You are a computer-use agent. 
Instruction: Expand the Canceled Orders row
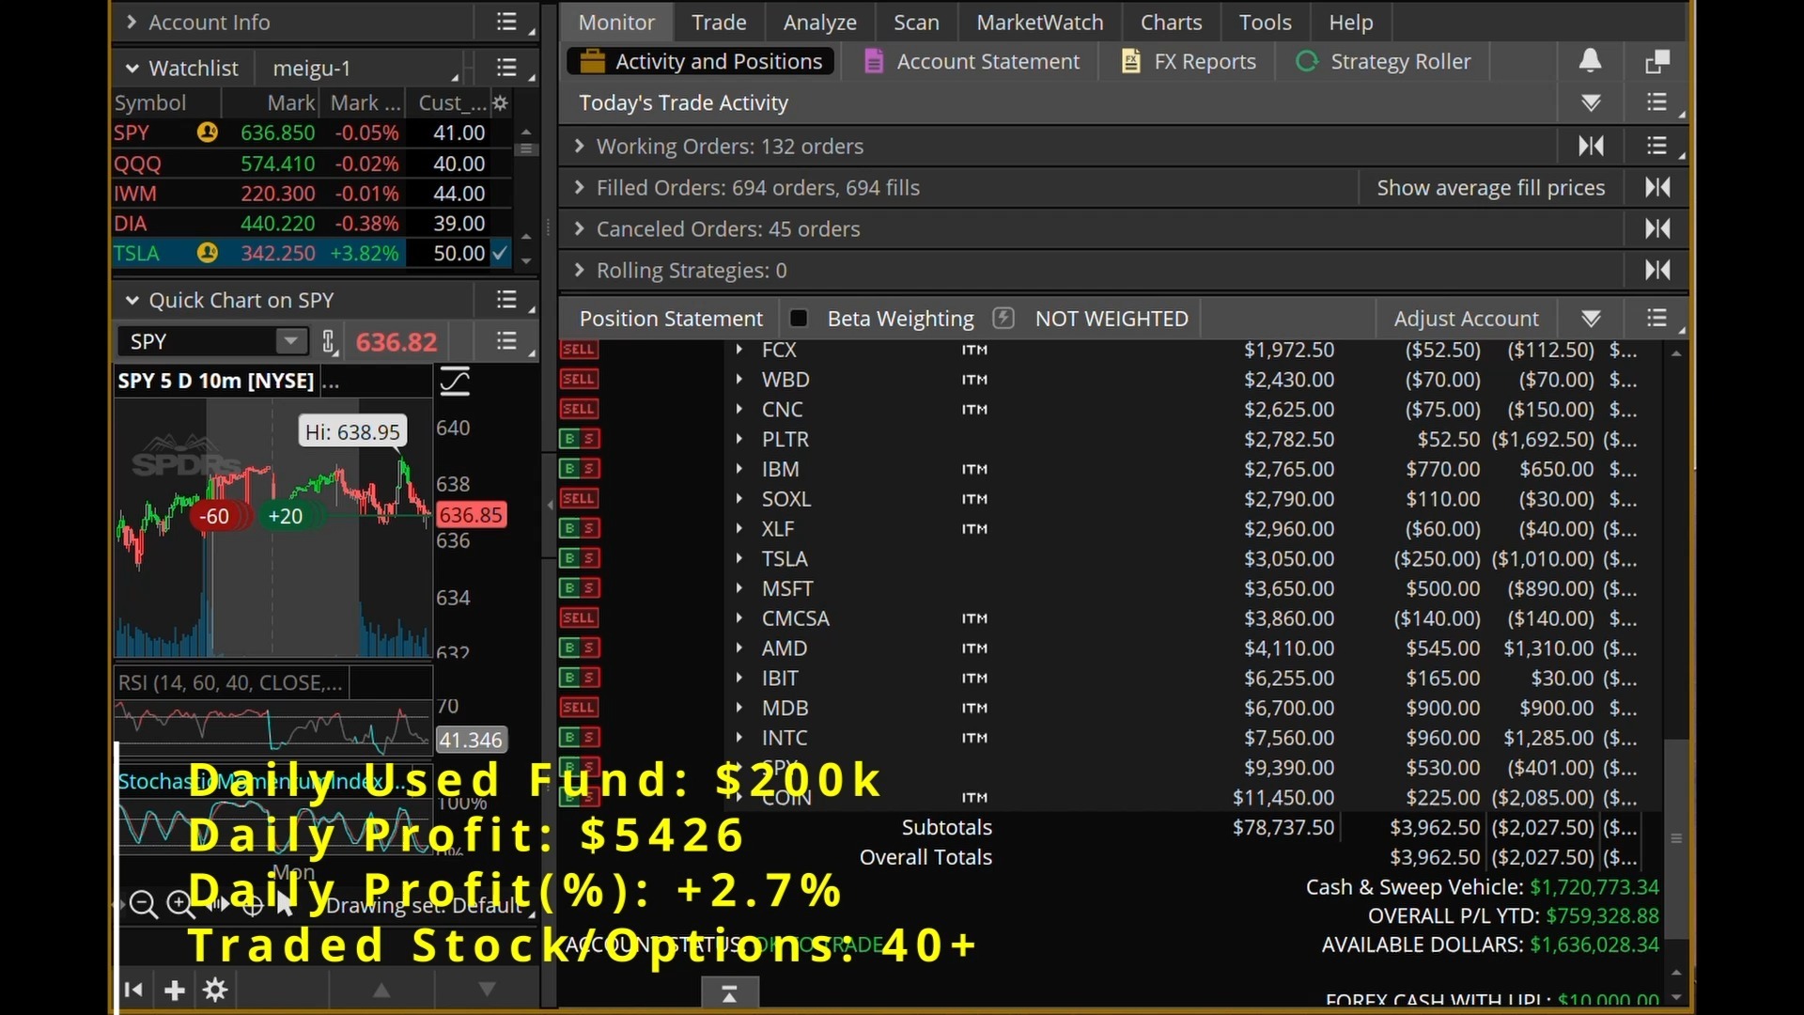click(x=579, y=228)
